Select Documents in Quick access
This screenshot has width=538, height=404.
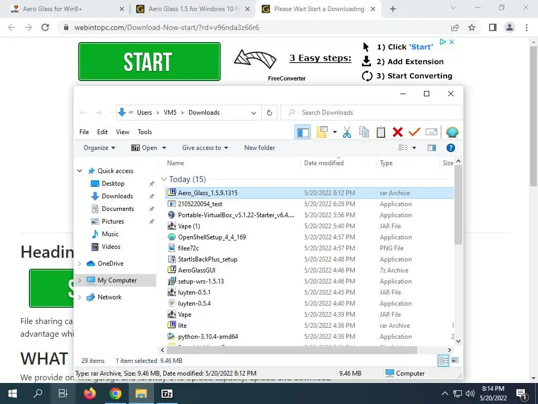pyautogui.click(x=118, y=209)
